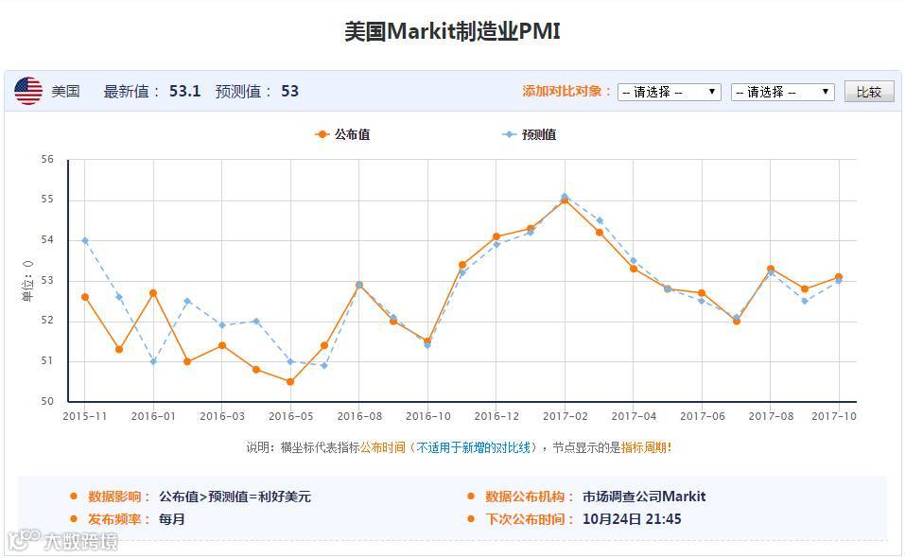This screenshot has height=558, width=905.
Task: Click the 美国 country label
Action: [65, 91]
